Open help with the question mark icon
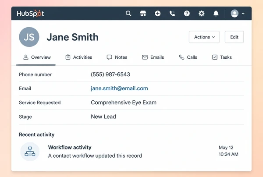 click(187, 14)
